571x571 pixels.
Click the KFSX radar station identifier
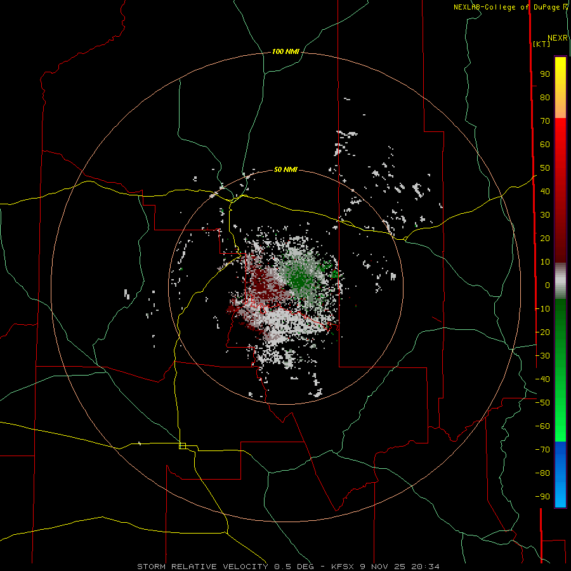tap(344, 567)
